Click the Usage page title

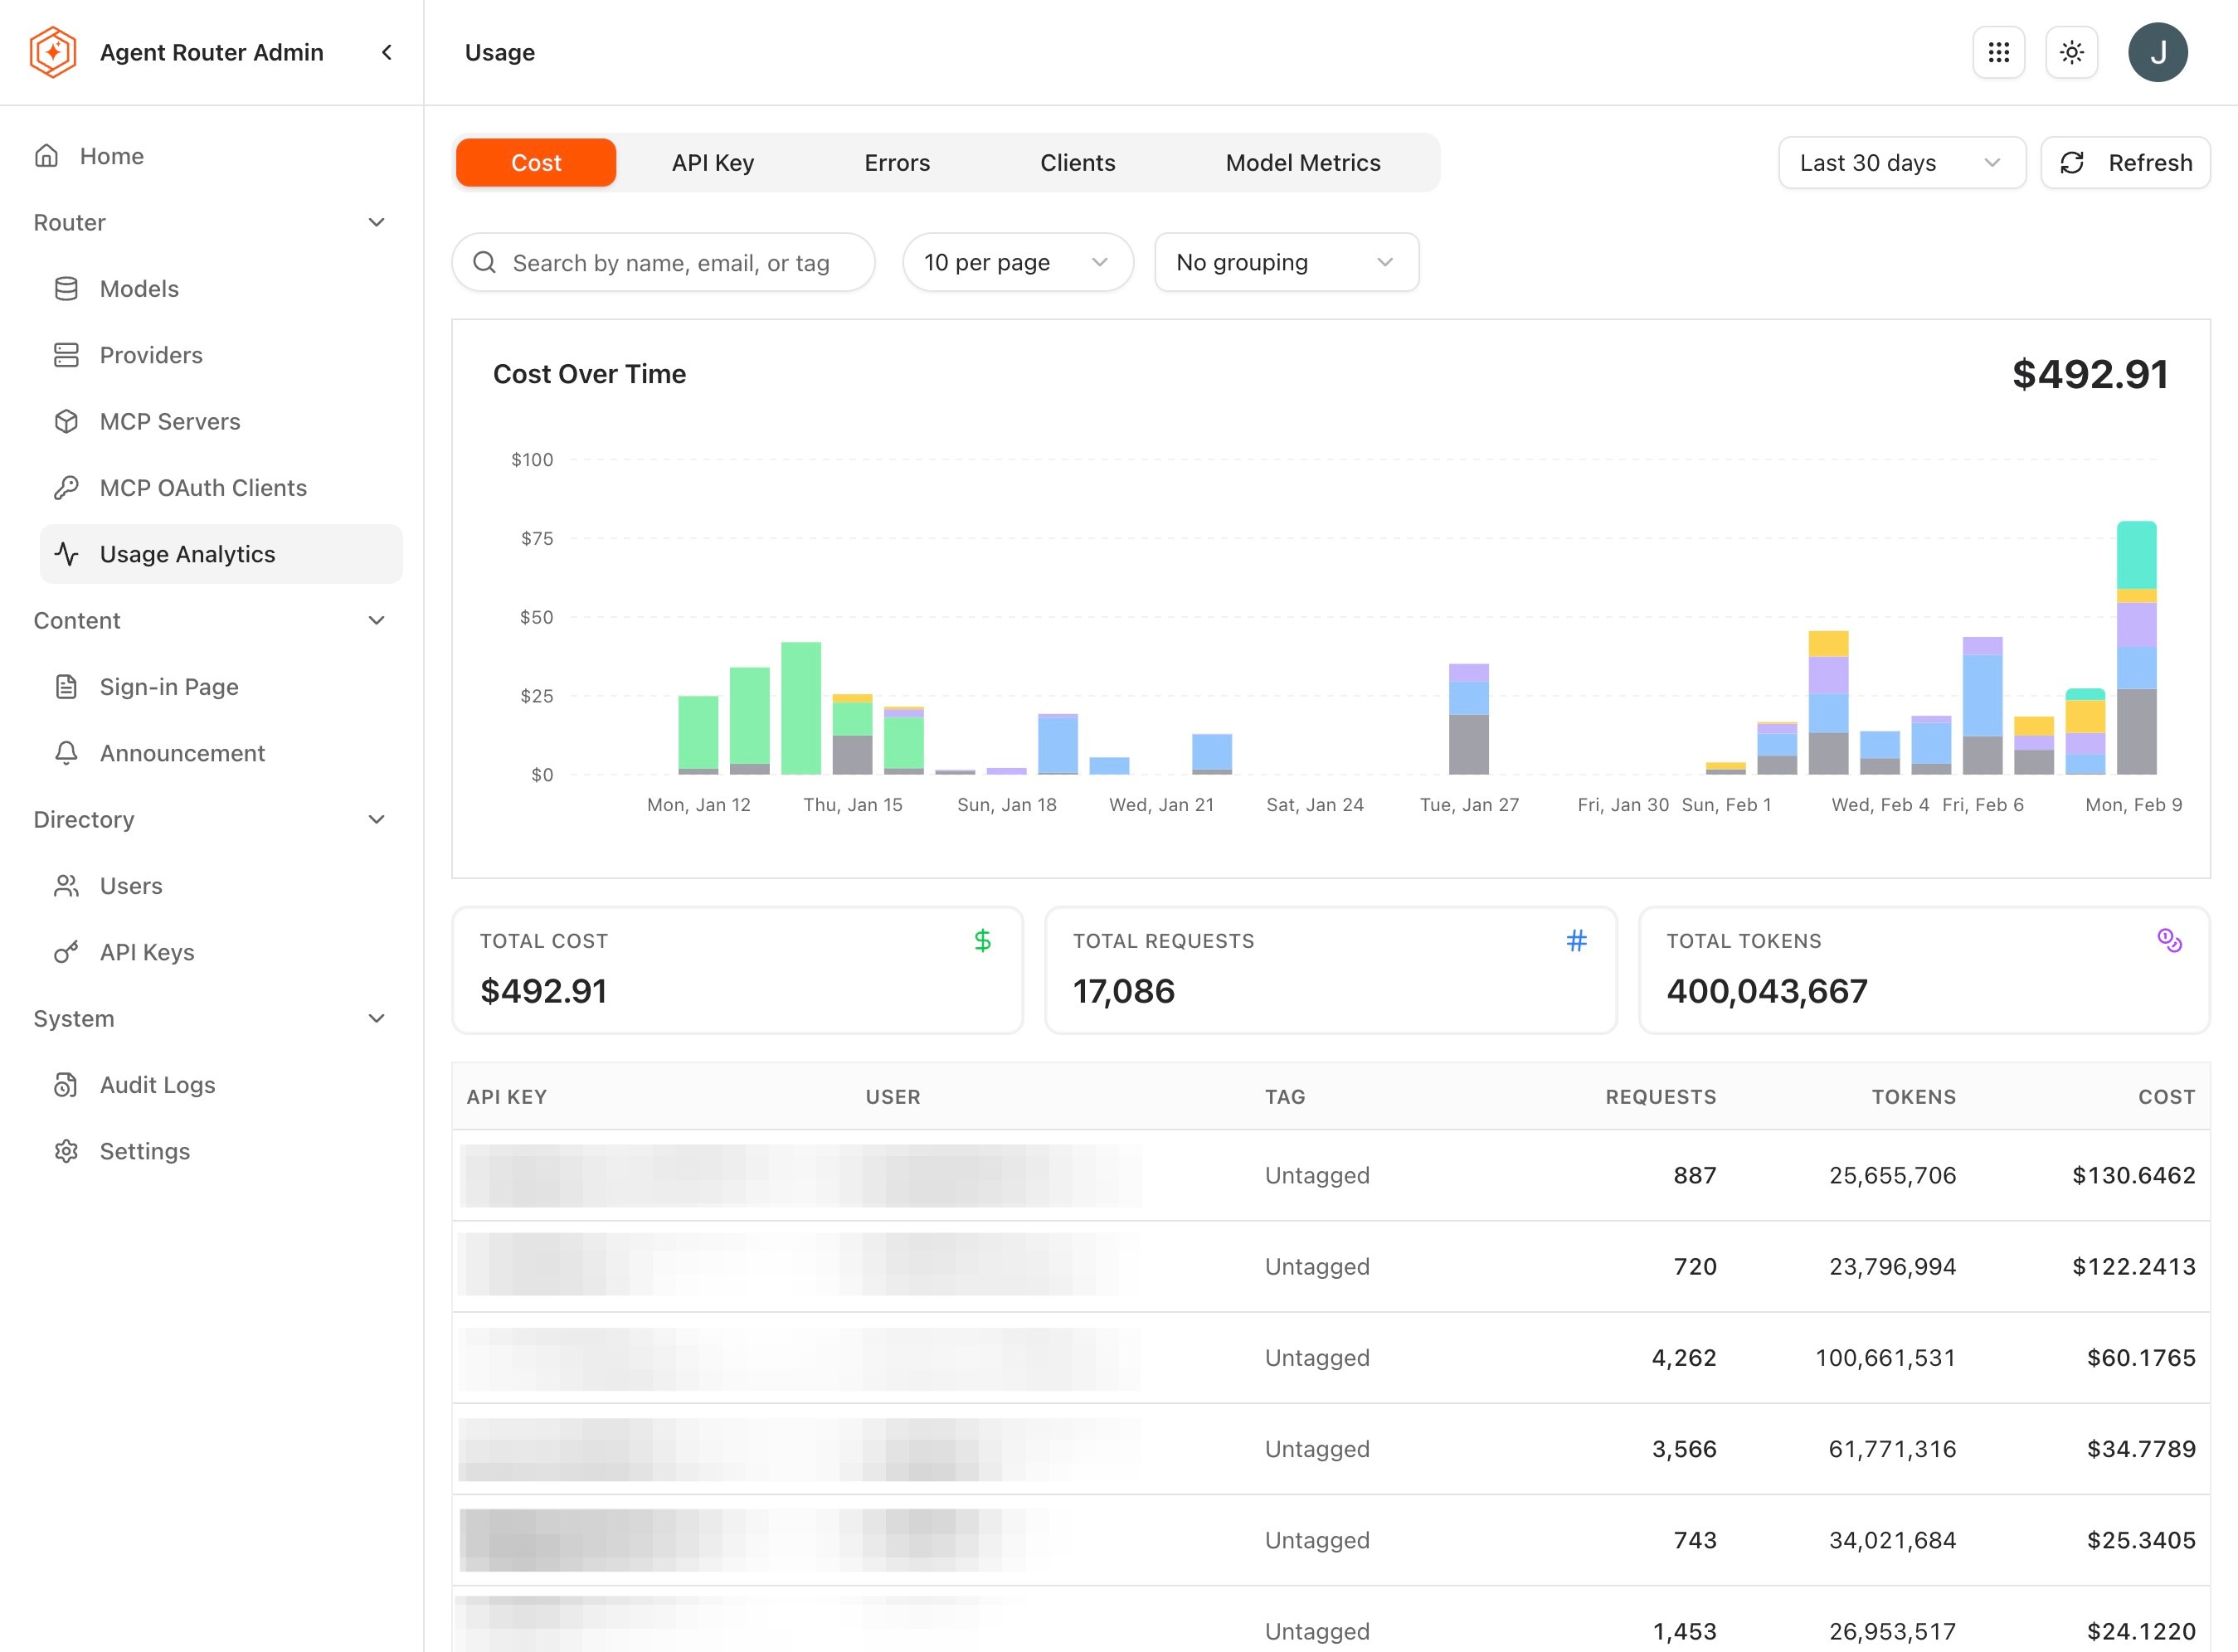[500, 52]
